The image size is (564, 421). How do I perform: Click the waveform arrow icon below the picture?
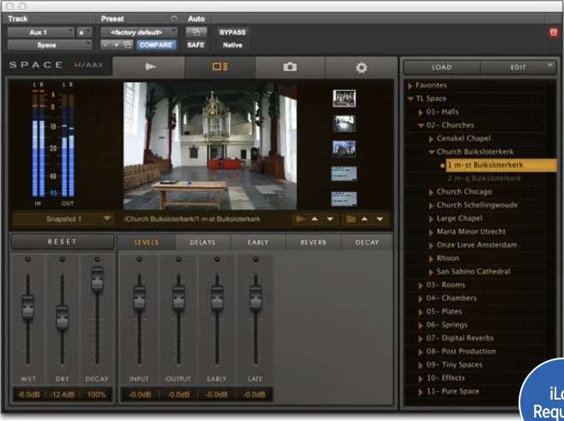pos(302,220)
